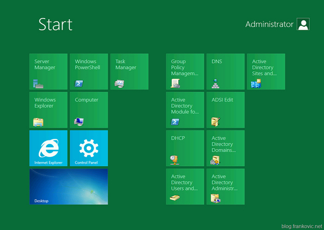Open the ADSI Edit tile
This screenshot has width=324, height=230.
click(x=226, y=110)
